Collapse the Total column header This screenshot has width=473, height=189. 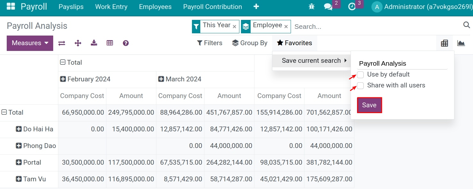pyautogui.click(x=62, y=62)
